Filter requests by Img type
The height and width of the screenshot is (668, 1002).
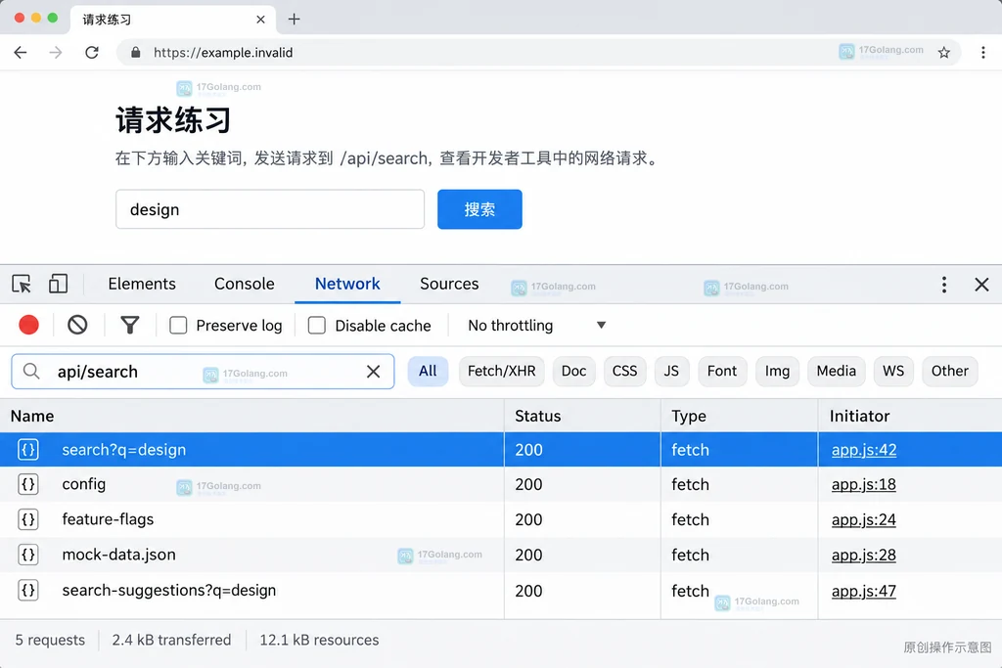(x=777, y=371)
